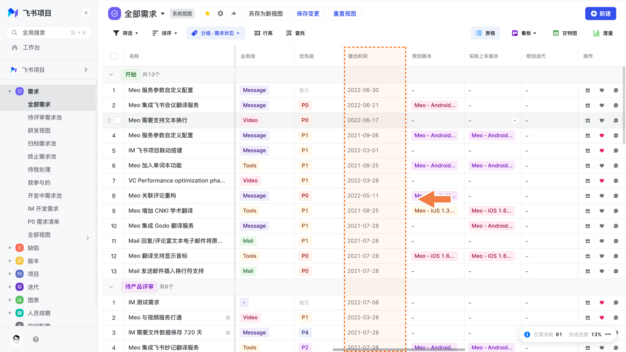Click the 新建 create button

tap(601, 14)
